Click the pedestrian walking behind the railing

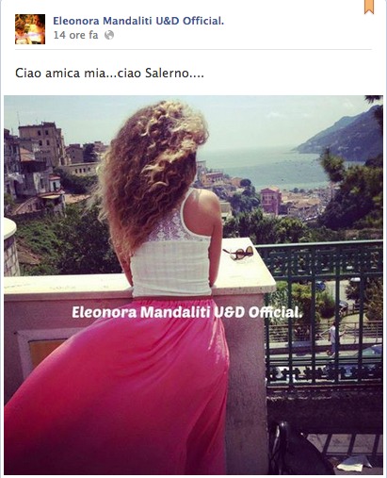tap(332, 338)
